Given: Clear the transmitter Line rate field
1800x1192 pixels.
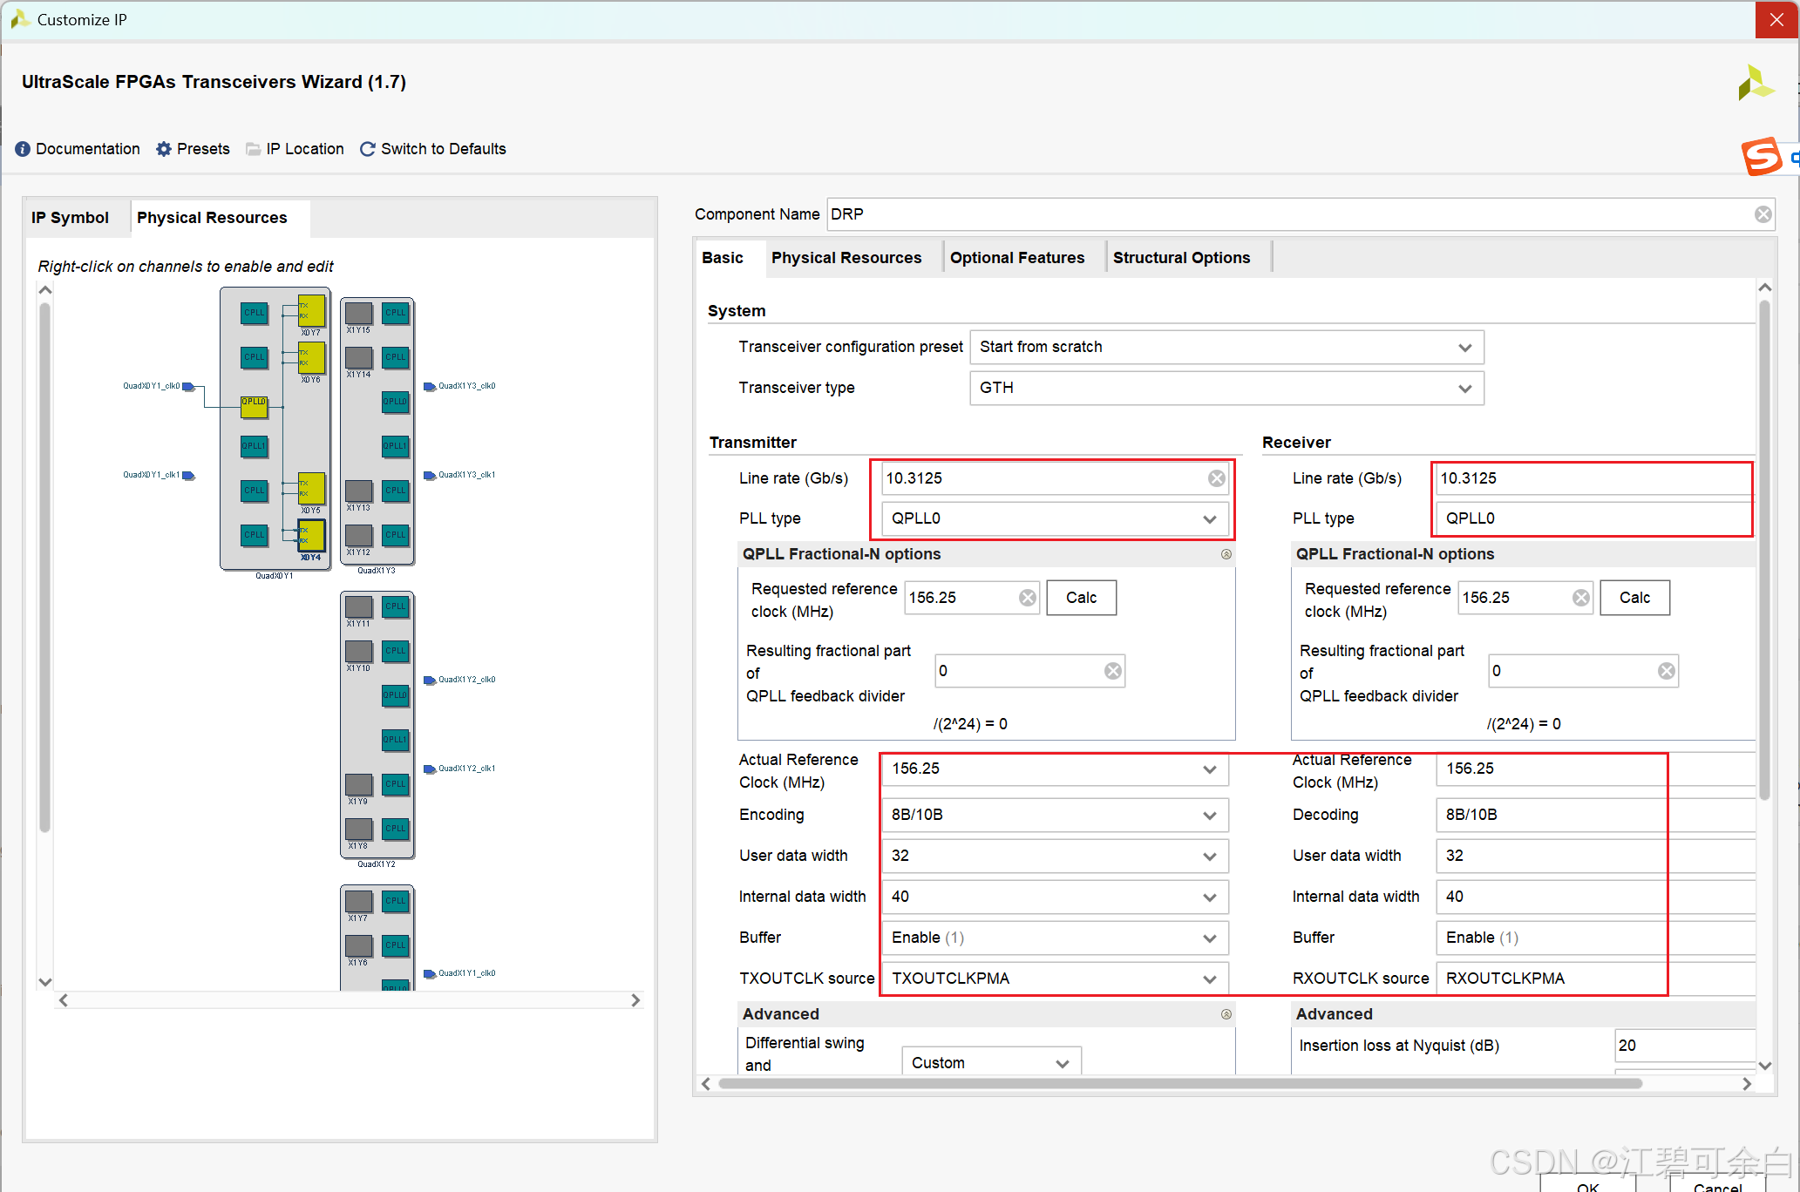Looking at the screenshot, I should point(1216,478).
